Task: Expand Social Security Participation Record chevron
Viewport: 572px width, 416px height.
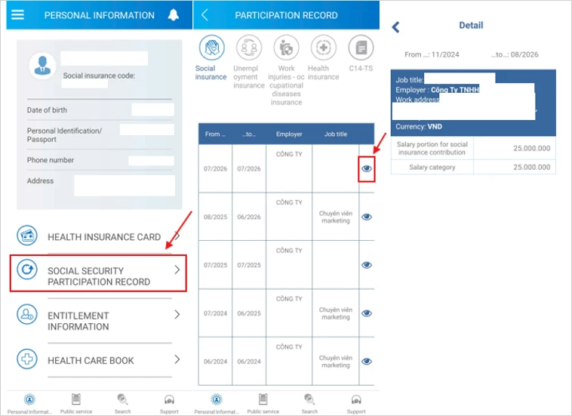Action: point(177,270)
